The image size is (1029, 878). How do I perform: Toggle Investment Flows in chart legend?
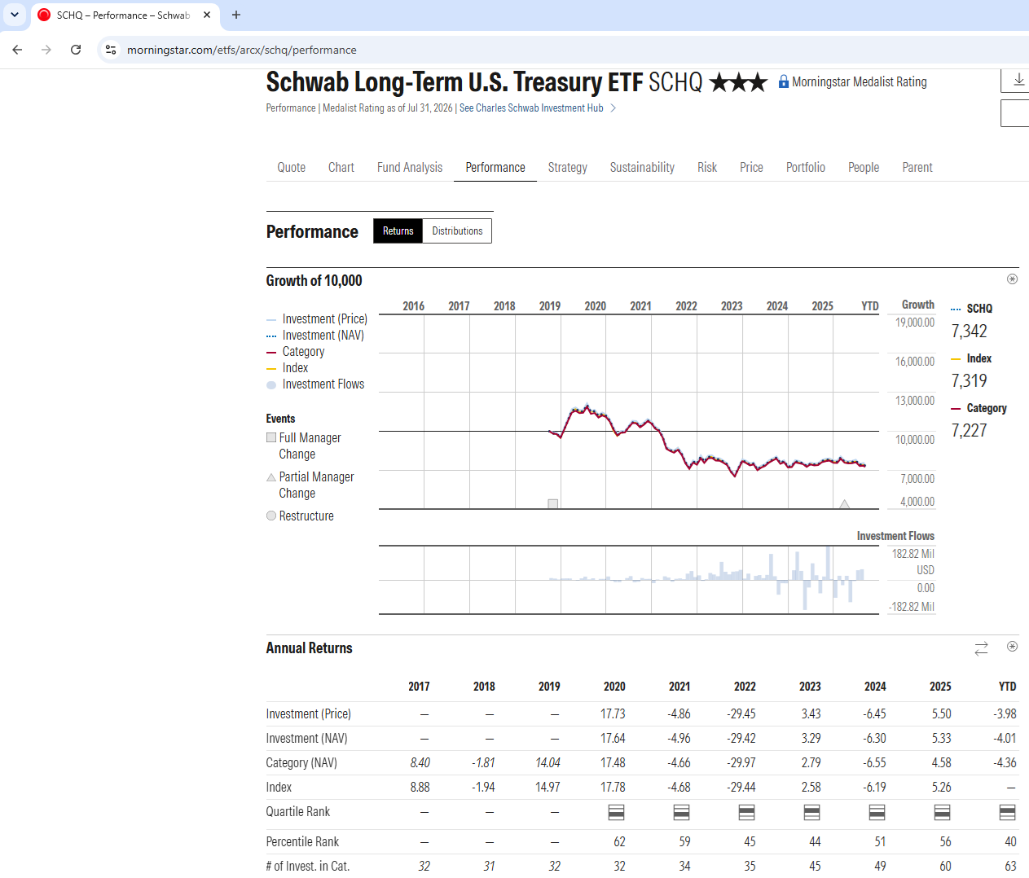coord(315,384)
